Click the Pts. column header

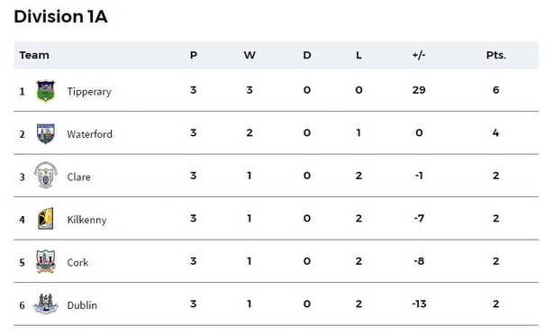496,55
